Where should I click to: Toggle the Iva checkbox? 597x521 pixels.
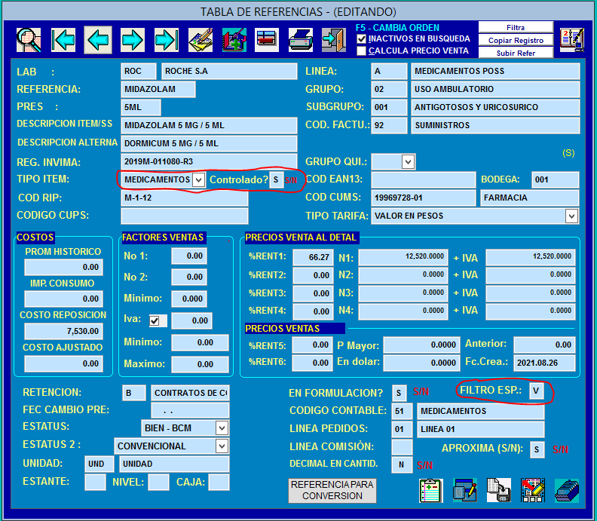[155, 320]
